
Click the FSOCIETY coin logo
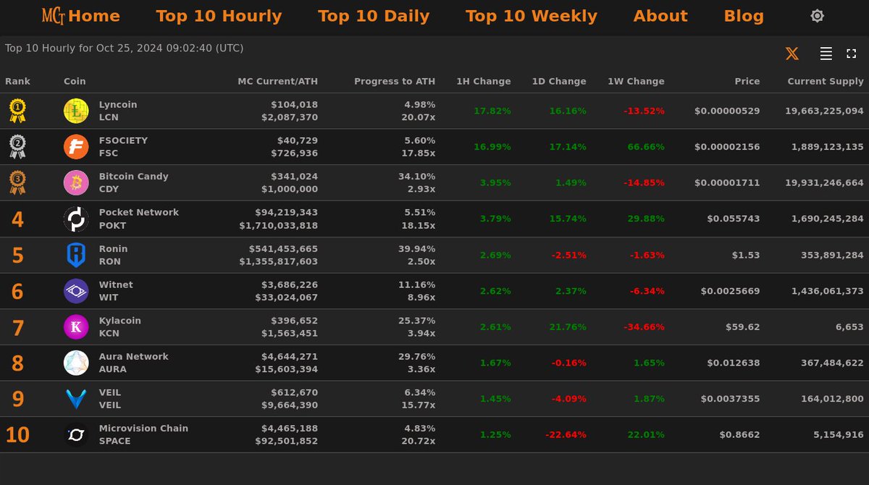pos(76,147)
